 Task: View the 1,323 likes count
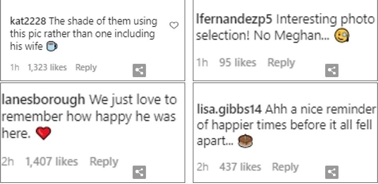click(x=47, y=67)
